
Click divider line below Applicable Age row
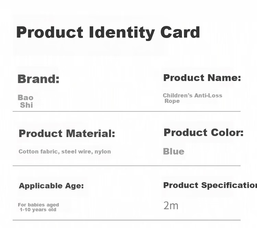(126, 220)
